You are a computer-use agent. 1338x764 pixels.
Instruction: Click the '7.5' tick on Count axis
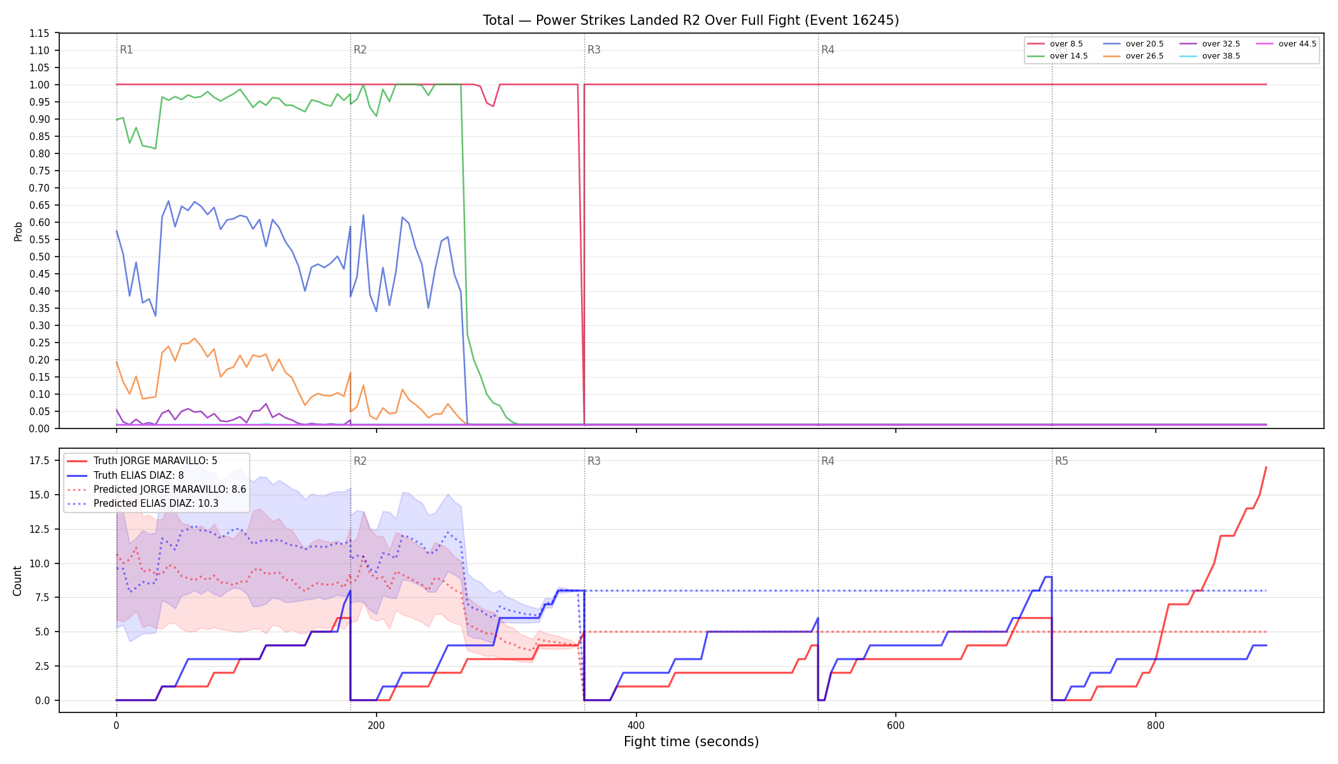tap(44, 597)
